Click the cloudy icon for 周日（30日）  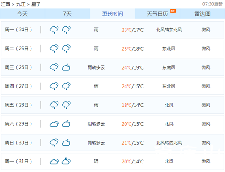point(66,142)
